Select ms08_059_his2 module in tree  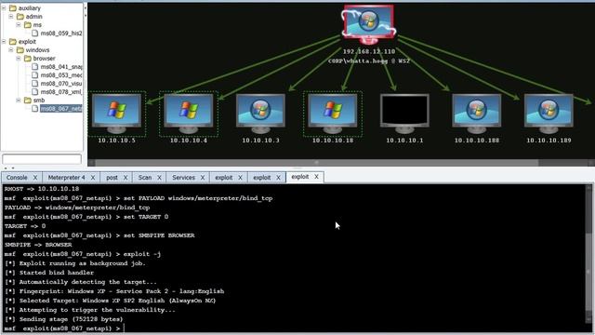[61, 33]
